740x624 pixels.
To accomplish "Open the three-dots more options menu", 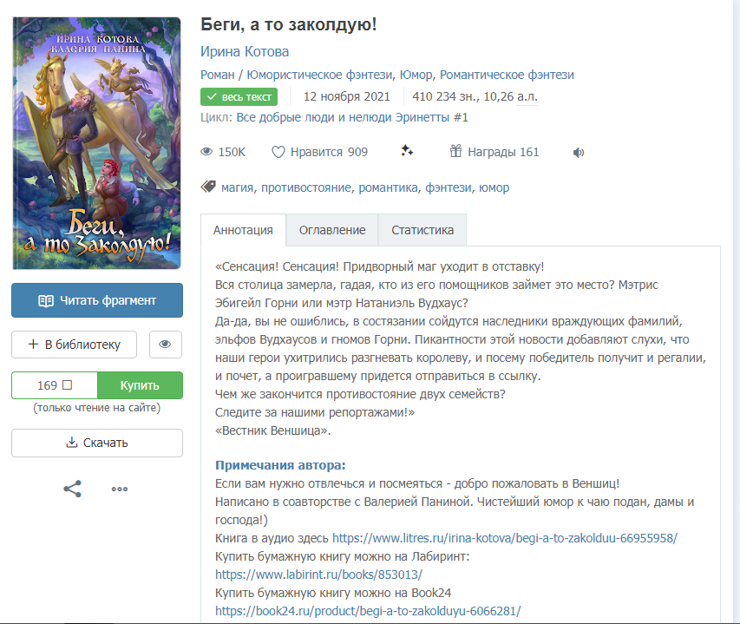I will pyautogui.click(x=120, y=489).
